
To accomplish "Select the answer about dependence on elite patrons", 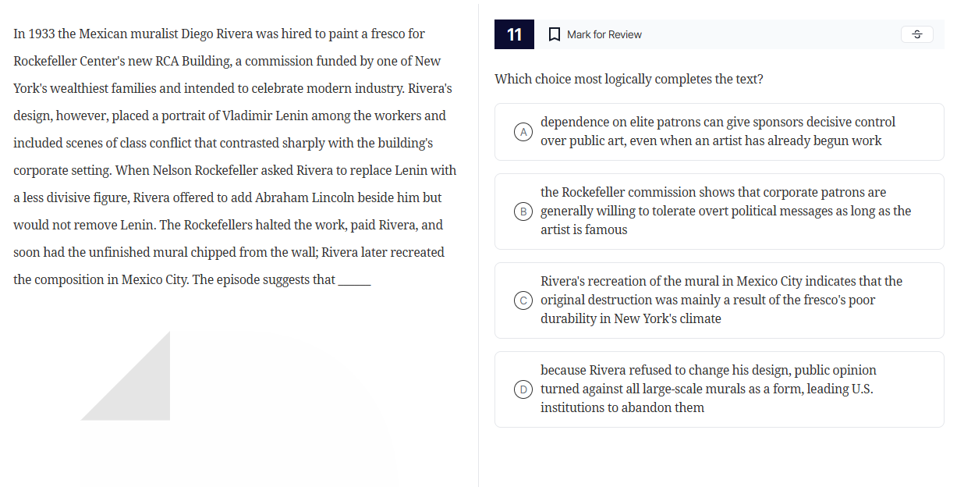I will 718,132.
